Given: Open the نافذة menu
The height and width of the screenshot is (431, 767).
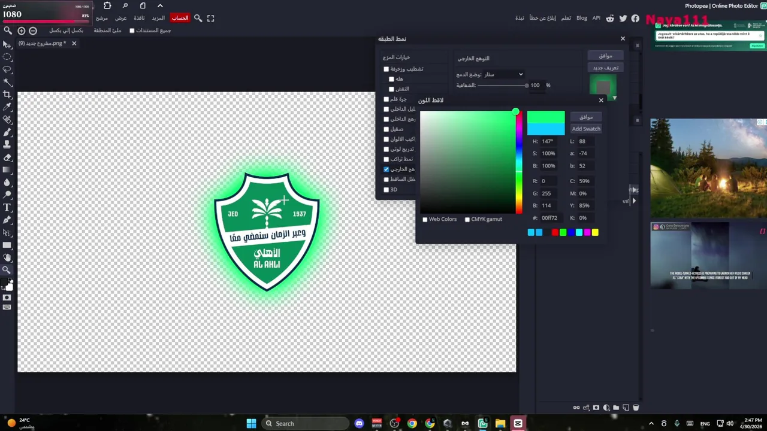Looking at the screenshot, I should click(139, 18).
